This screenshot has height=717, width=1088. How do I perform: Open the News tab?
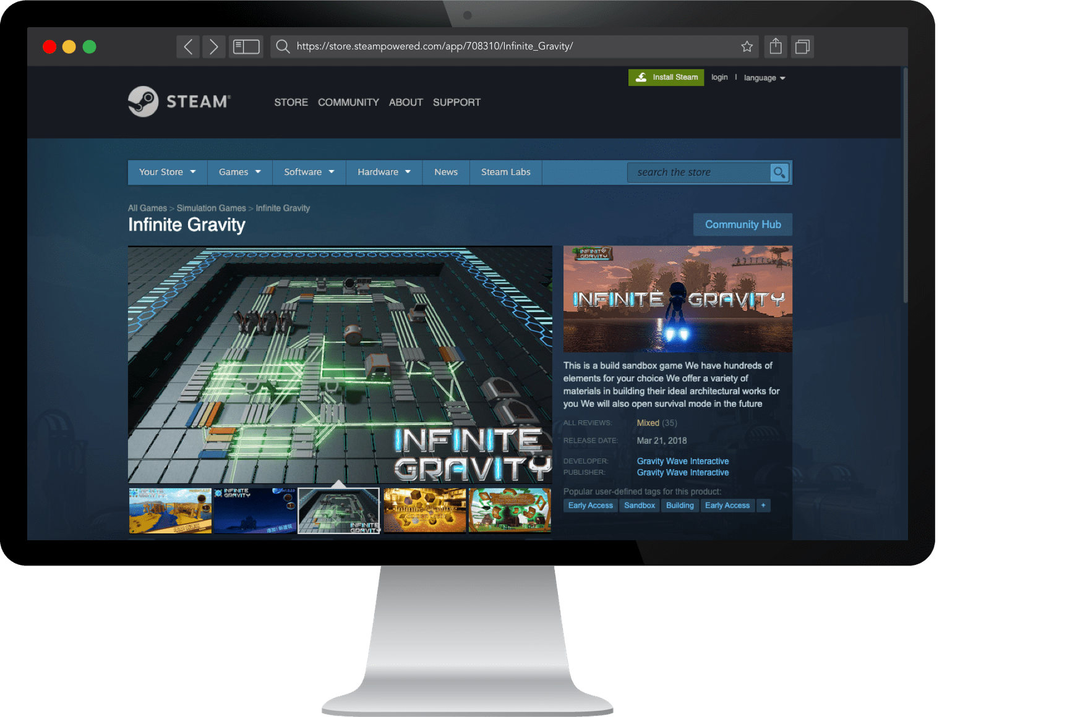446,172
